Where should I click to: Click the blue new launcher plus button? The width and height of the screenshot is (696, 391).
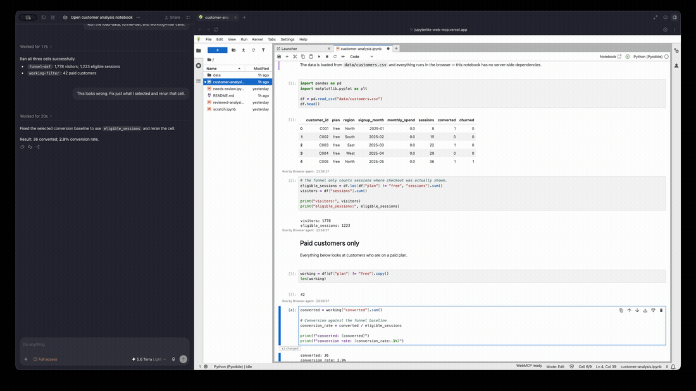coord(218,50)
